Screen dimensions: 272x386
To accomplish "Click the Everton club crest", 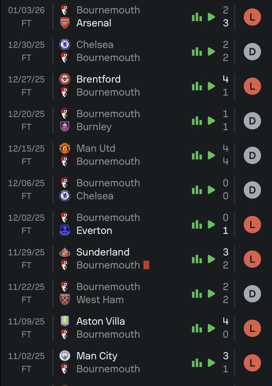I will pyautogui.click(x=65, y=230).
